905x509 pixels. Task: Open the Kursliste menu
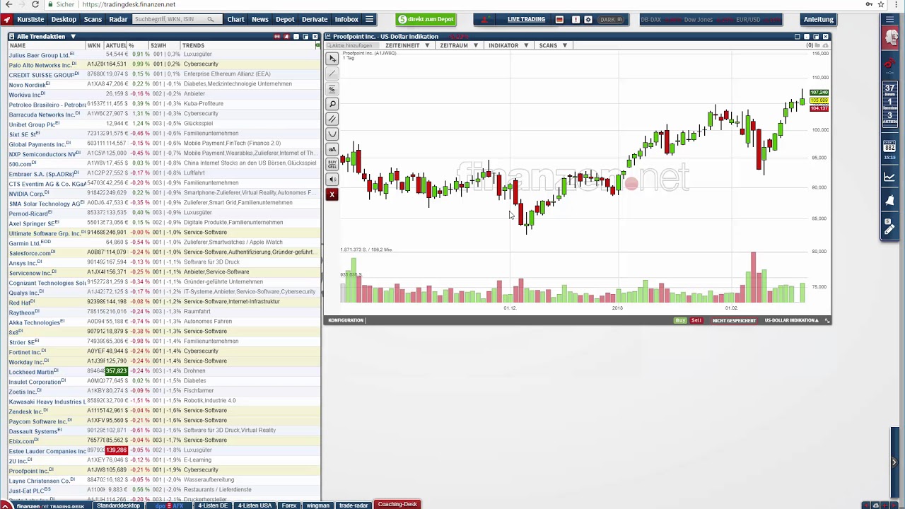click(x=30, y=20)
